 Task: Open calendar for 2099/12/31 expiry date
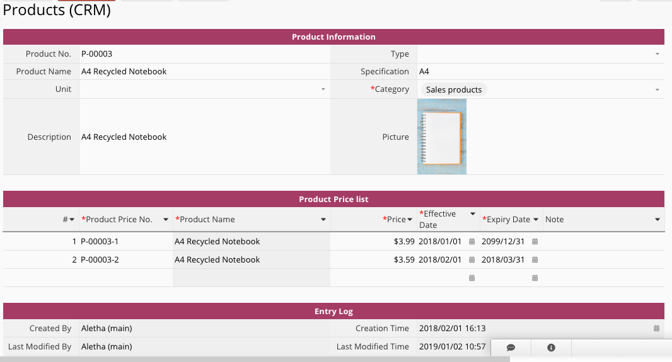pyautogui.click(x=535, y=241)
